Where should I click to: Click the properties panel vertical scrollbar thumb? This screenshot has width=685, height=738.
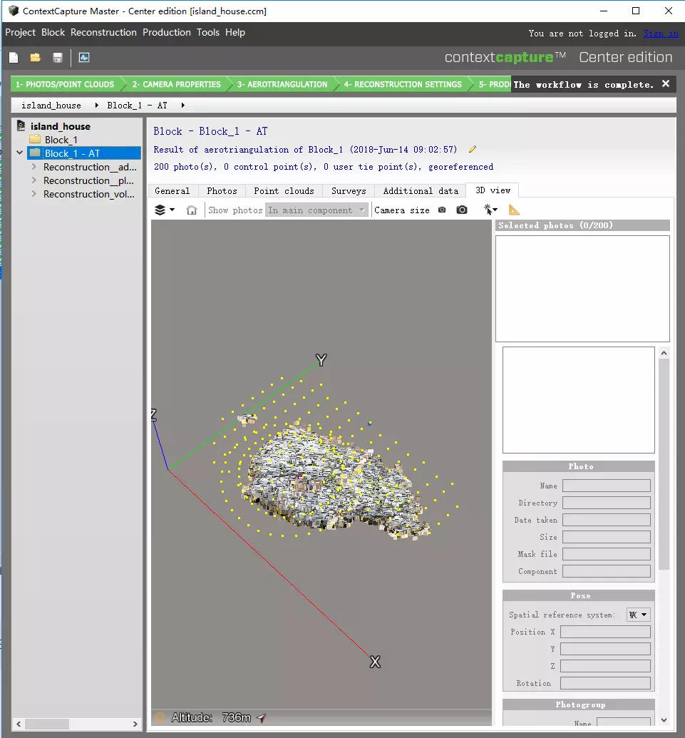(x=664, y=464)
